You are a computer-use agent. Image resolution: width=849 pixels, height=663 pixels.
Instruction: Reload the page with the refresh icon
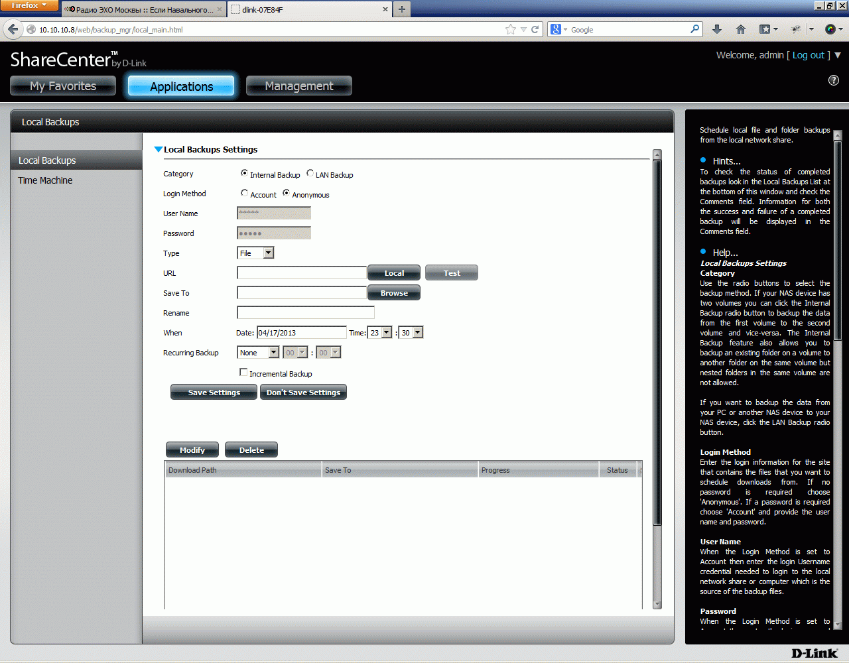pyautogui.click(x=535, y=29)
